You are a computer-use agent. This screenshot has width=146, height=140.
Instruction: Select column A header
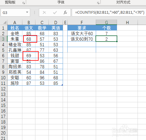[15, 22]
